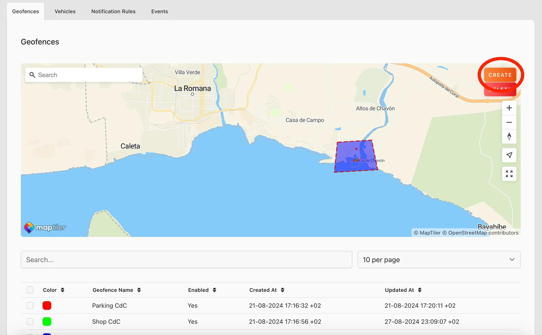Image resolution: width=542 pixels, height=335 pixels.
Task: Sort by Created At column arrows
Action: (282, 290)
